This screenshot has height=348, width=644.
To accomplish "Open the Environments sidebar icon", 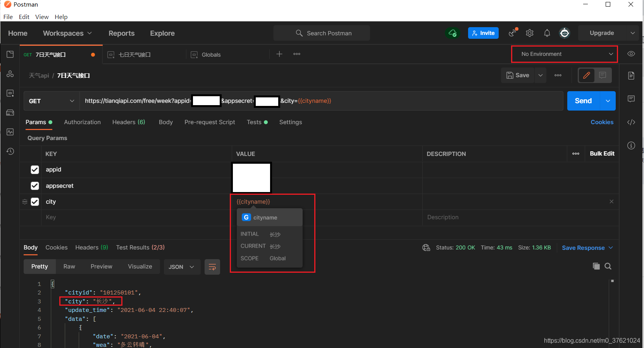I will pyautogui.click(x=10, y=93).
